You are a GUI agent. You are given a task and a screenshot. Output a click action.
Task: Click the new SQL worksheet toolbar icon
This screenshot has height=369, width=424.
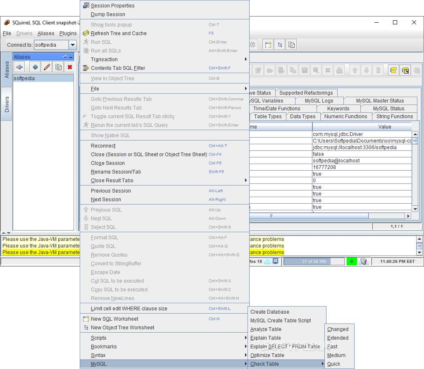(x=268, y=45)
